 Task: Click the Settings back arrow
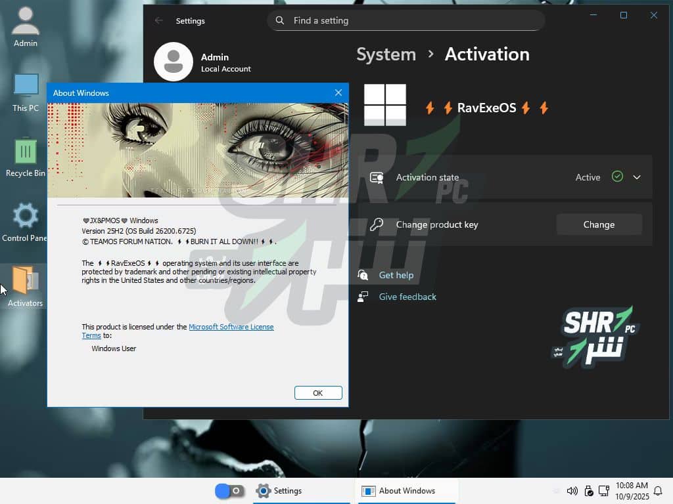(x=159, y=20)
